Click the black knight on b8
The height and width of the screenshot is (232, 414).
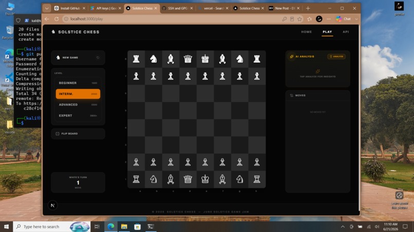[x=154, y=59]
